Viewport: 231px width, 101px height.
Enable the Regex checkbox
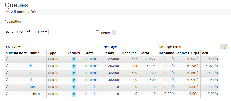[97, 32]
